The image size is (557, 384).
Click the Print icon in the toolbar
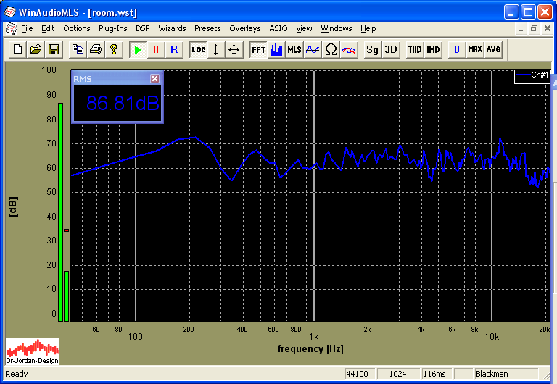click(x=95, y=50)
